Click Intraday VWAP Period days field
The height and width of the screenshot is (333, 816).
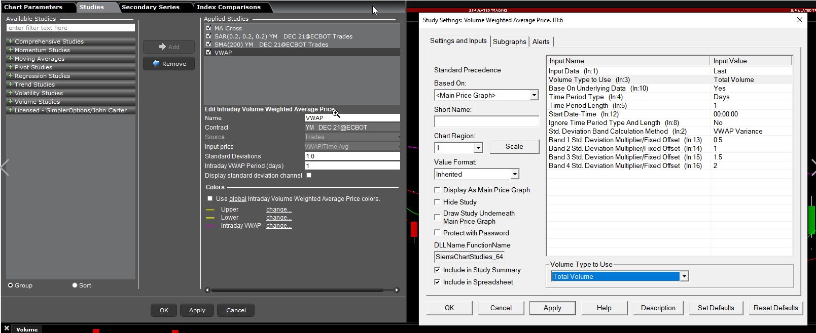point(352,166)
